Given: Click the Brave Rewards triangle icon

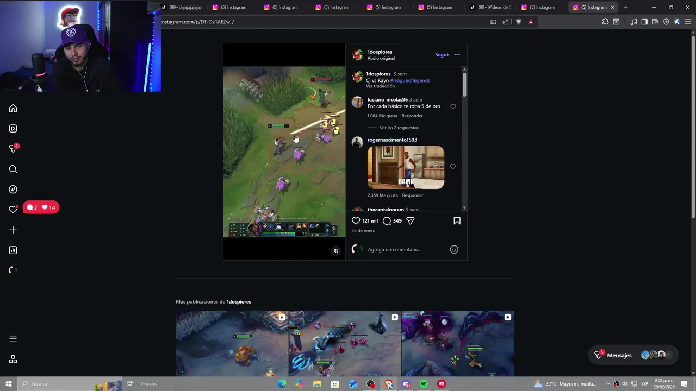Looking at the screenshot, I should pos(531,22).
